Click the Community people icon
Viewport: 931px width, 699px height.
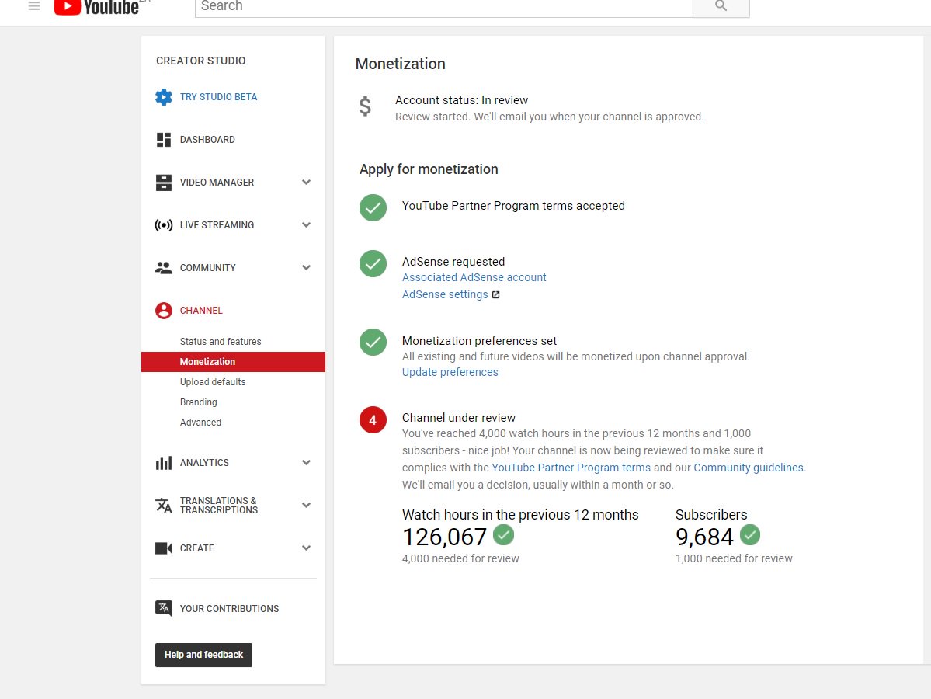pos(164,268)
